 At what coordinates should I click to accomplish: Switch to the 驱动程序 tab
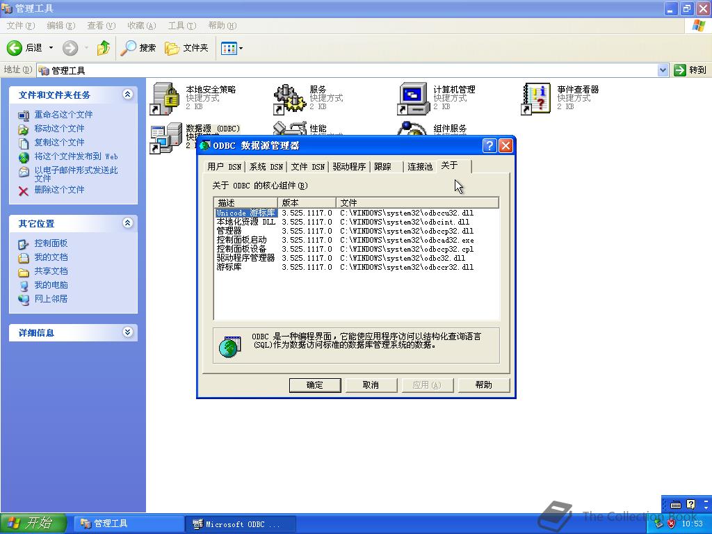tap(349, 167)
